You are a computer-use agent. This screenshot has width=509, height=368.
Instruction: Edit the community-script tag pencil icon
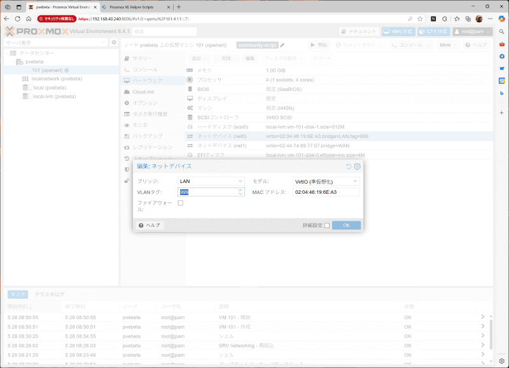(x=282, y=45)
